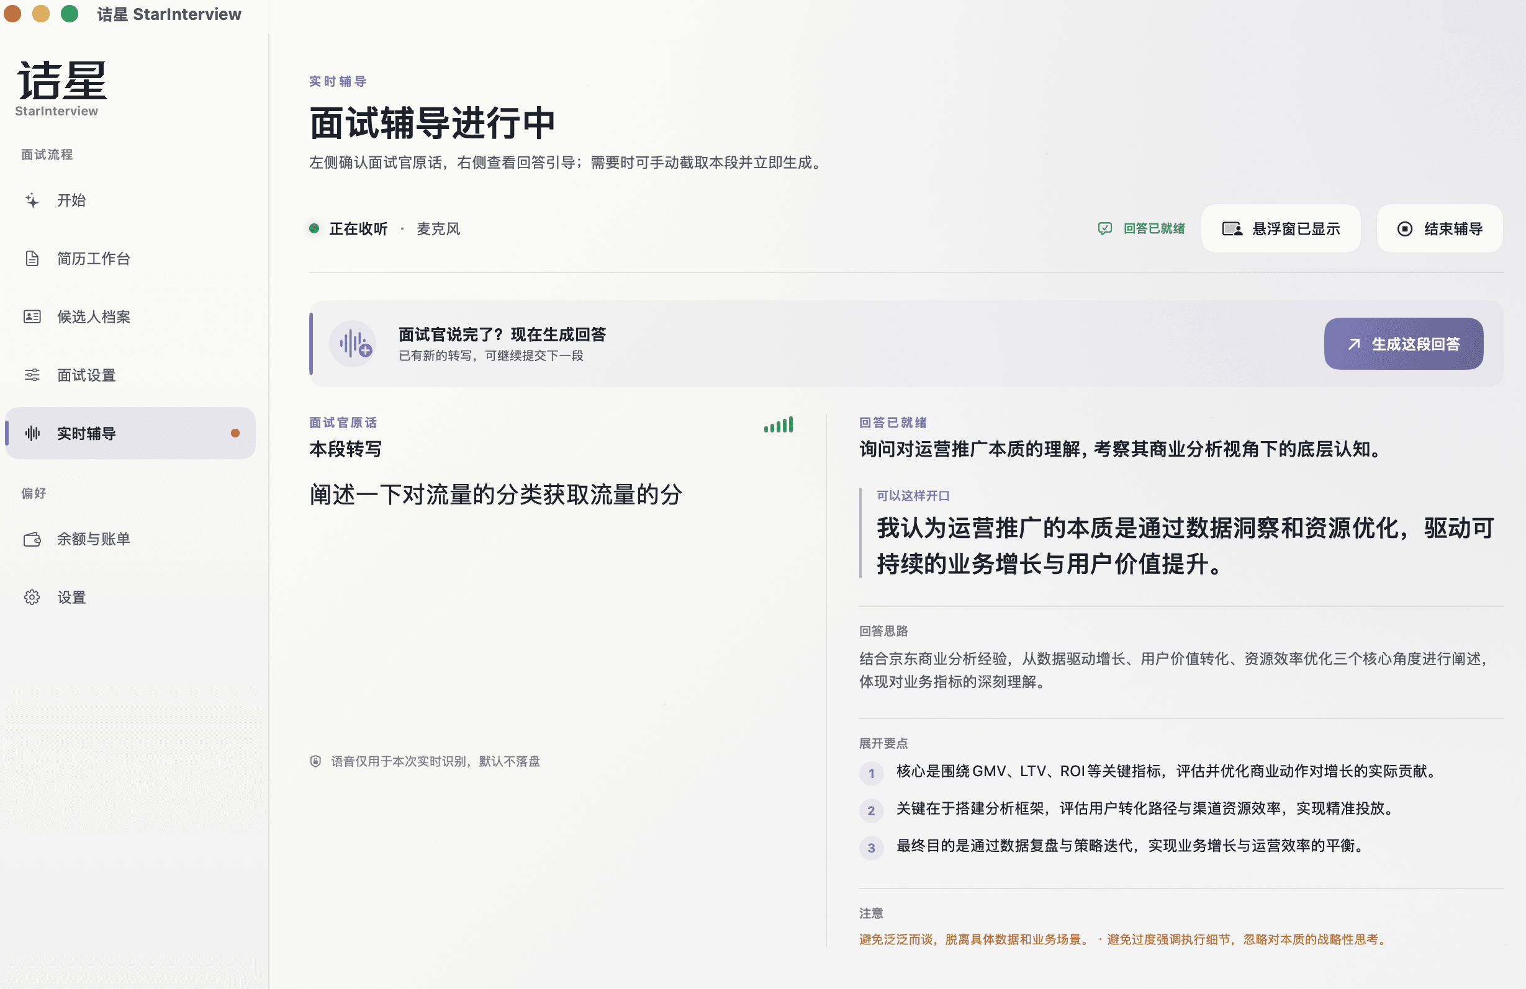
Task: Click 结束辅导 to end coaching
Action: 1440,229
